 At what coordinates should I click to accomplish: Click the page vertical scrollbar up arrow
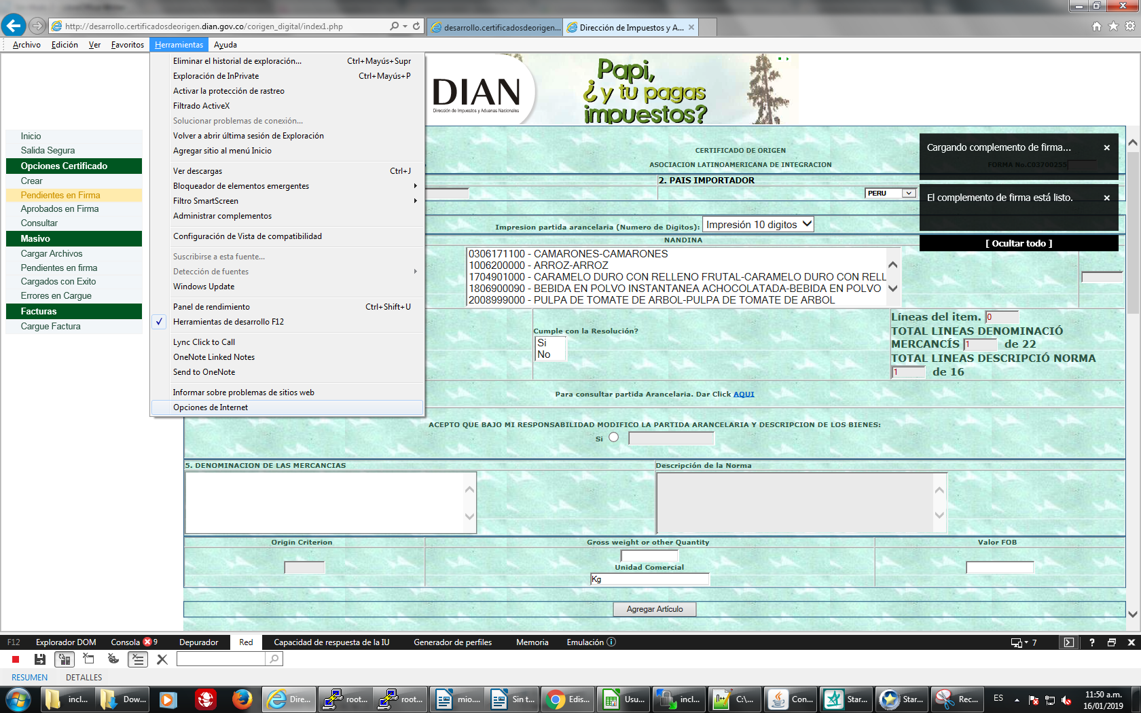point(1133,143)
